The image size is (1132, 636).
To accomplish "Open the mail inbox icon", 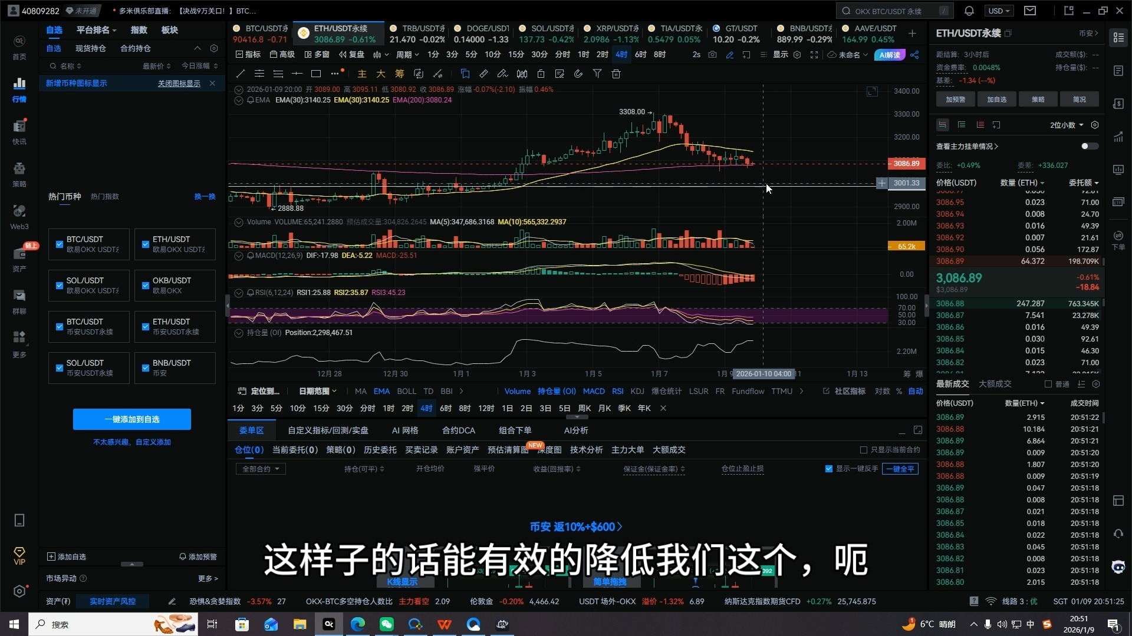I will 1030,11.
